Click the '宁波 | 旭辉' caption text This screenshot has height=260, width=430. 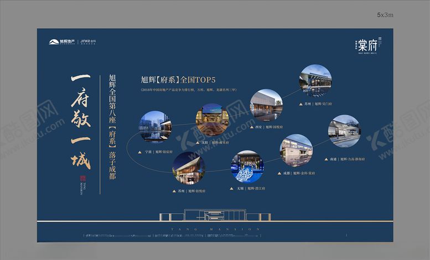(x=159, y=152)
